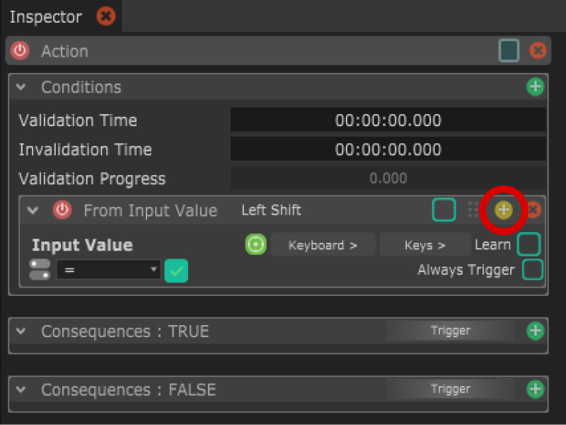Image resolution: width=566 pixels, height=425 pixels.
Task: Grab the drag handle on From Input Value
Action: click(473, 210)
